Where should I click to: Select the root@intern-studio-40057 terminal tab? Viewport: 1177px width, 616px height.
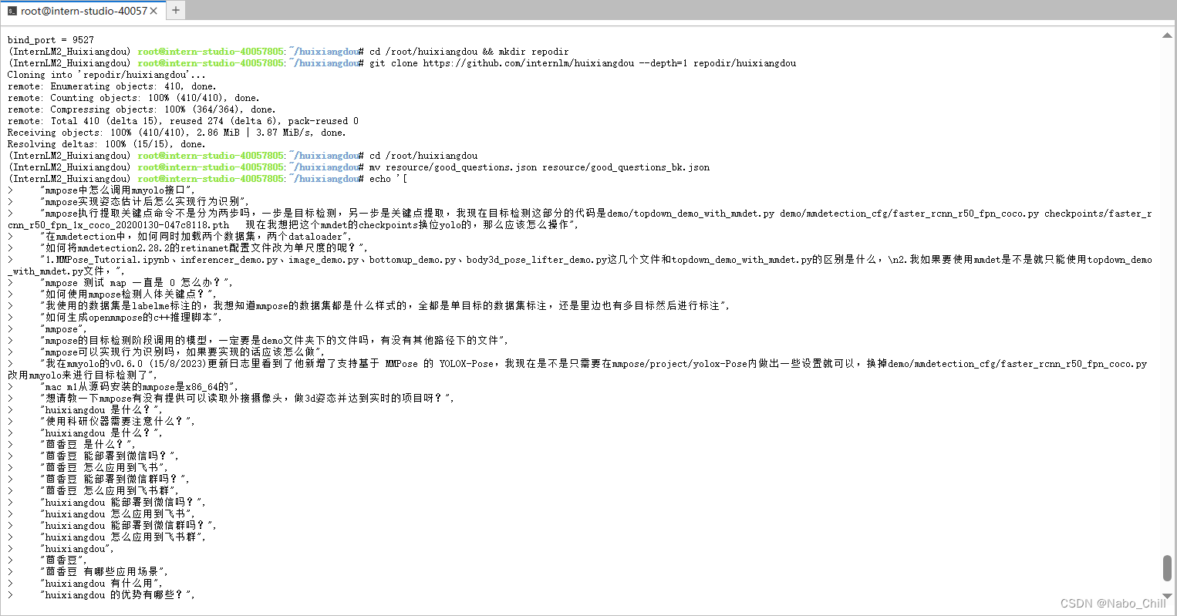(x=82, y=10)
